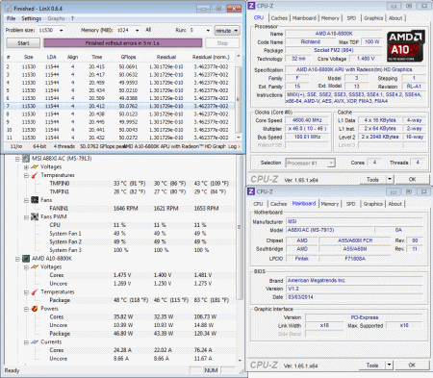Open the Processor #1 selection dropdown
The height and width of the screenshot is (378, 433).
coord(331,163)
